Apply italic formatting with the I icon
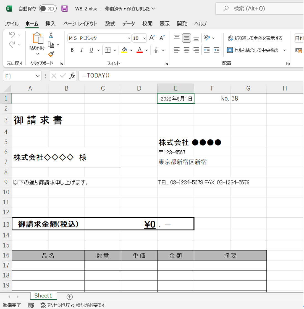This screenshot has width=304, height=309. 82,50
